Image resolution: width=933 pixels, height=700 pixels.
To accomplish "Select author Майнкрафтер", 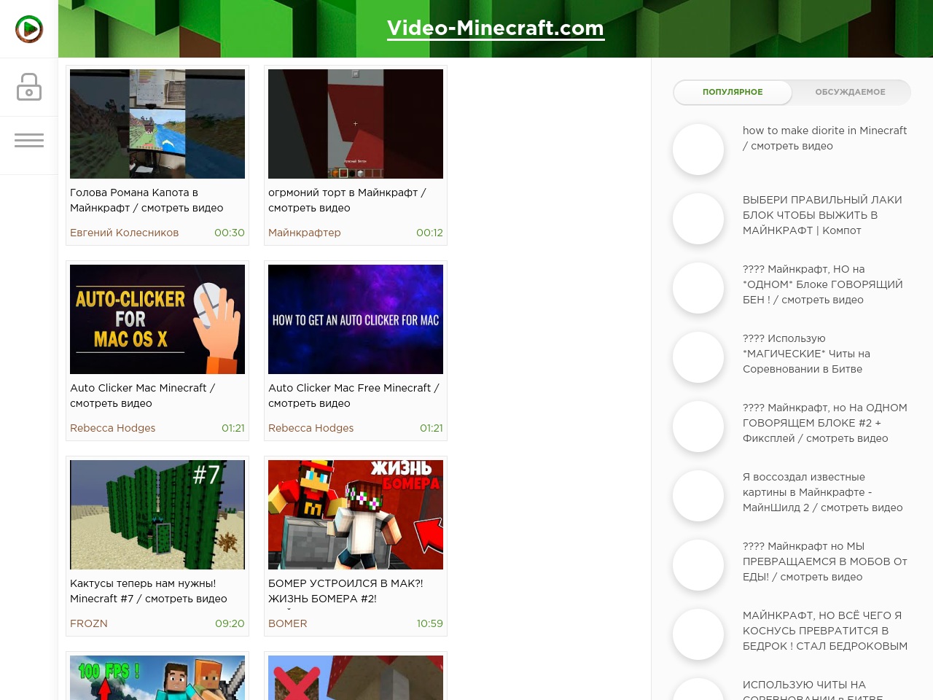I will point(305,233).
